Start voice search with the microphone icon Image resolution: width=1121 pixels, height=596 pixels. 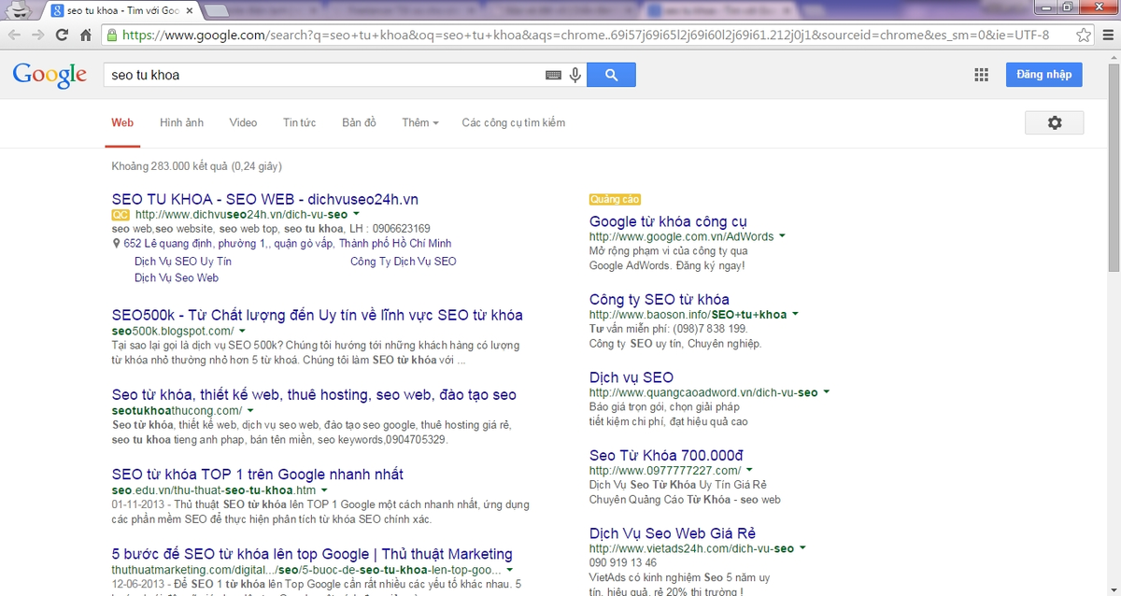tap(575, 75)
